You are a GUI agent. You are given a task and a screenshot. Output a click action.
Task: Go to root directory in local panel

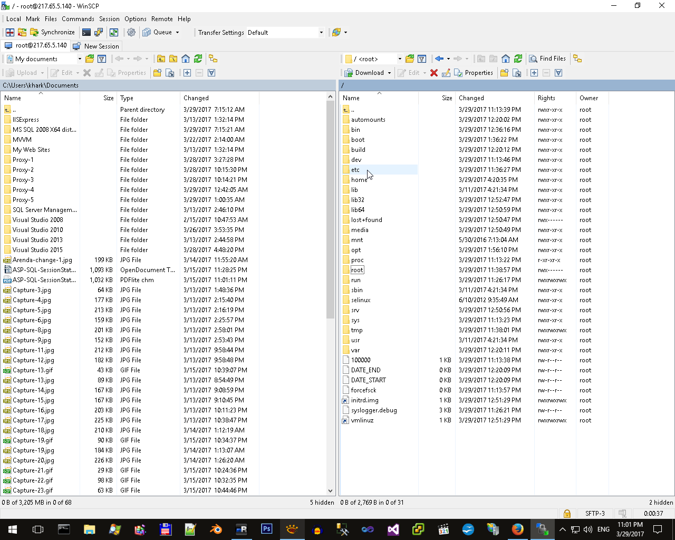(x=173, y=59)
